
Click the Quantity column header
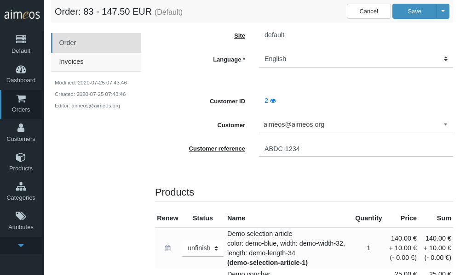click(x=368, y=218)
